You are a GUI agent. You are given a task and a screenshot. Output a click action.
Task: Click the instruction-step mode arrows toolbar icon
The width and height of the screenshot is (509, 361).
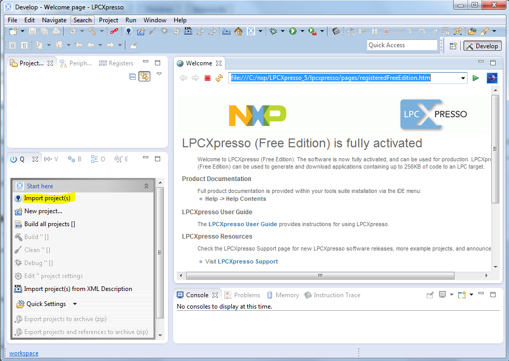[x=457, y=31]
